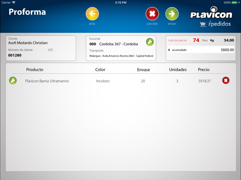
Task: Tap the Precio column header
Action: click(204, 70)
